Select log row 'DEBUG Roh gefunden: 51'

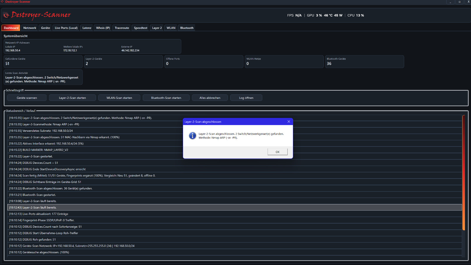point(235,239)
